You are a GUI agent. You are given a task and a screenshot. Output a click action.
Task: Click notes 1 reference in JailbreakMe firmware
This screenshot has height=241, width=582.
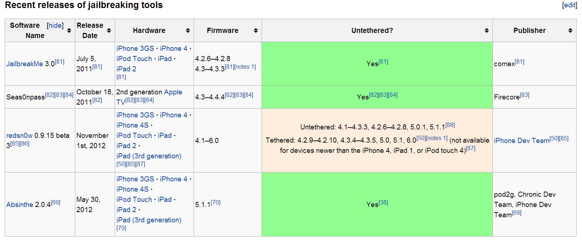(245, 67)
